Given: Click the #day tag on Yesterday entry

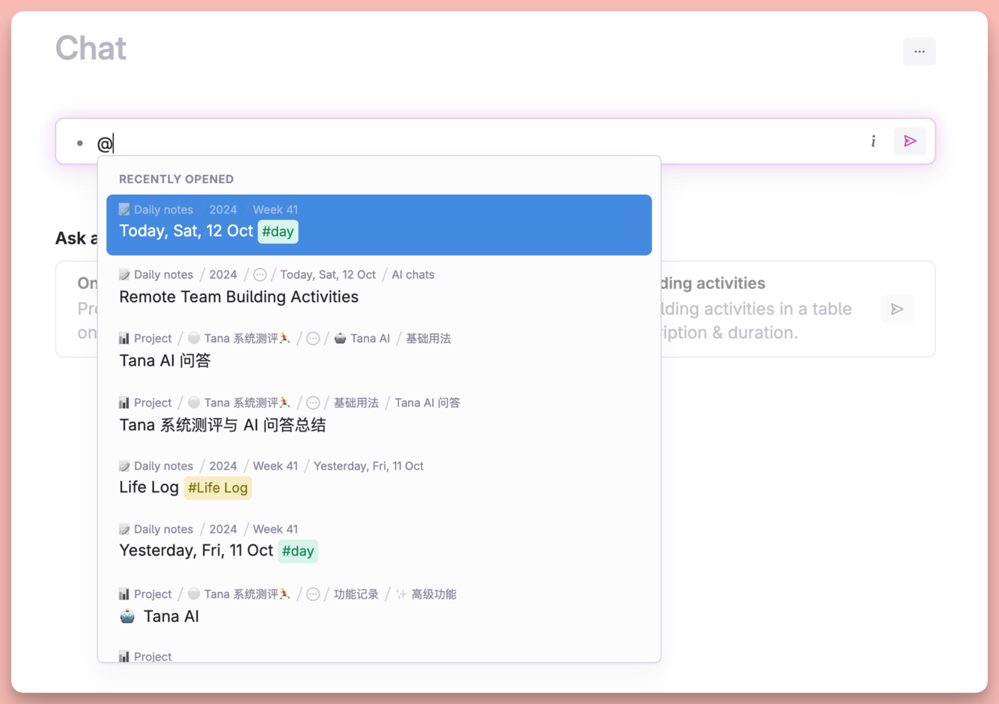Looking at the screenshot, I should tap(298, 551).
